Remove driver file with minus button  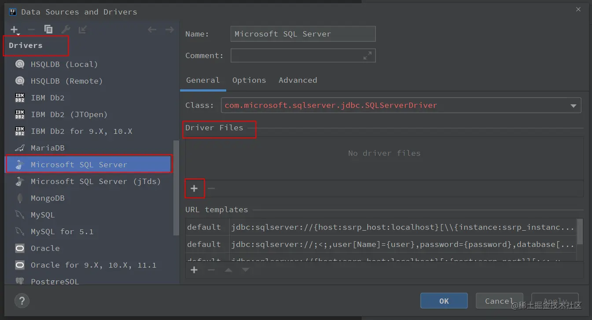pyautogui.click(x=211, y=188)
